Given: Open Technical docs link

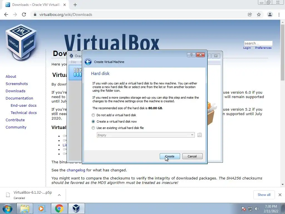Looking at the screenshot, I should [x=24, y=113].
